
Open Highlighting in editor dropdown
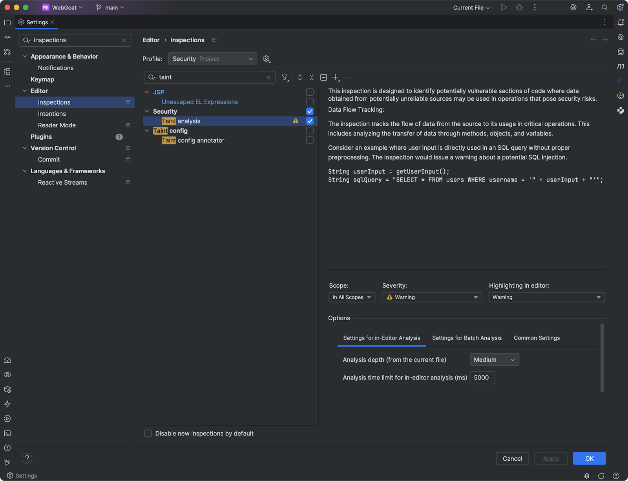click(546, 297)
